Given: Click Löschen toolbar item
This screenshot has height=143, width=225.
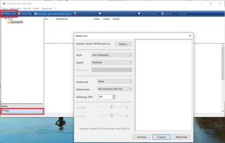Looking at the screenshot, I should (181, 14).
